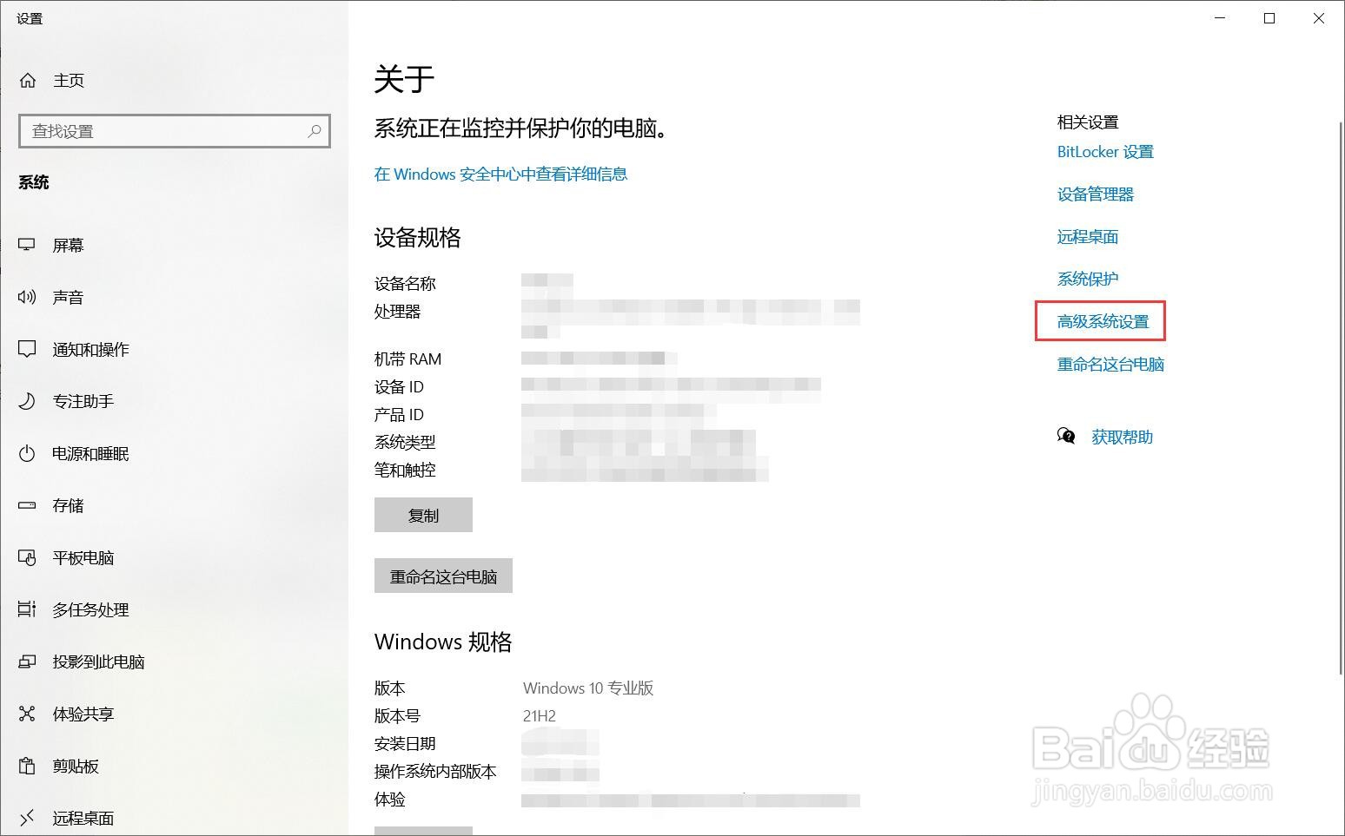
Task: Click the 操作系统内部版本 label
Action: [435, 772]
